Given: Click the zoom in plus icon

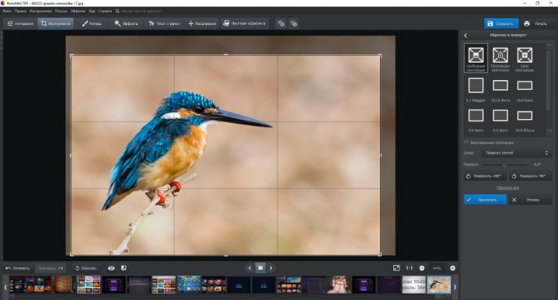Looking at the screenshot, I should point(453,268).
